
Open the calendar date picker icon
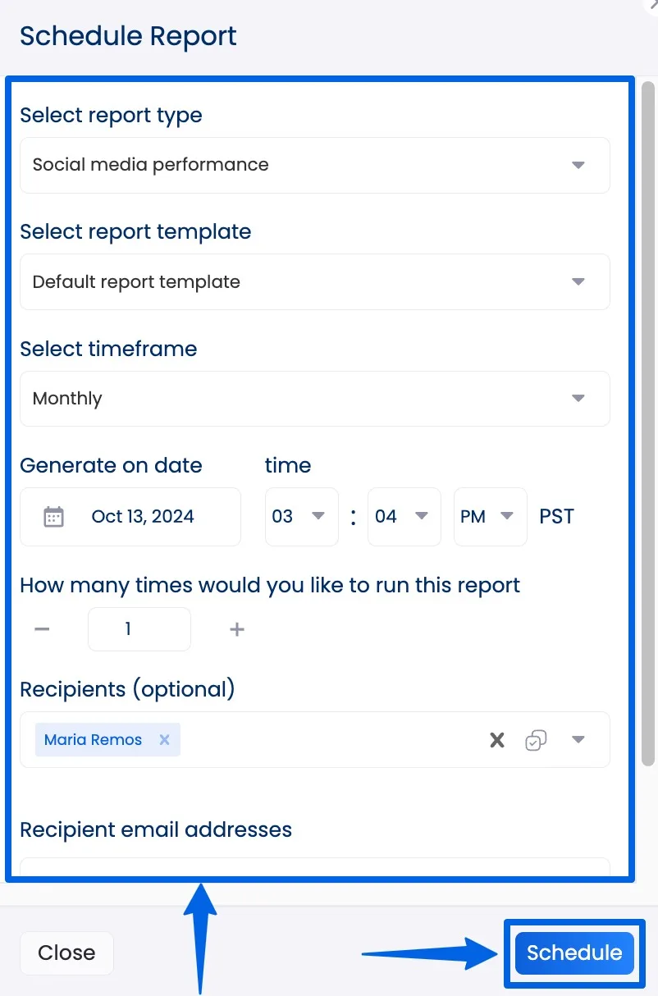(53, 516)
